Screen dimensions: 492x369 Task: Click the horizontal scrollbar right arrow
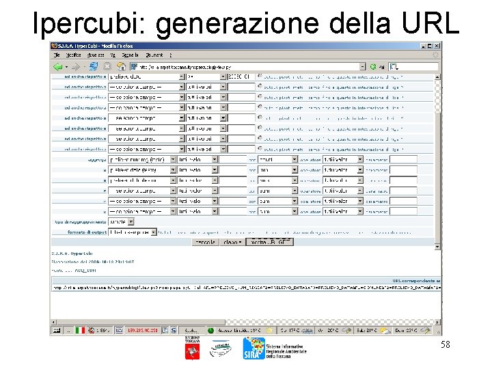tap(437, 322)
